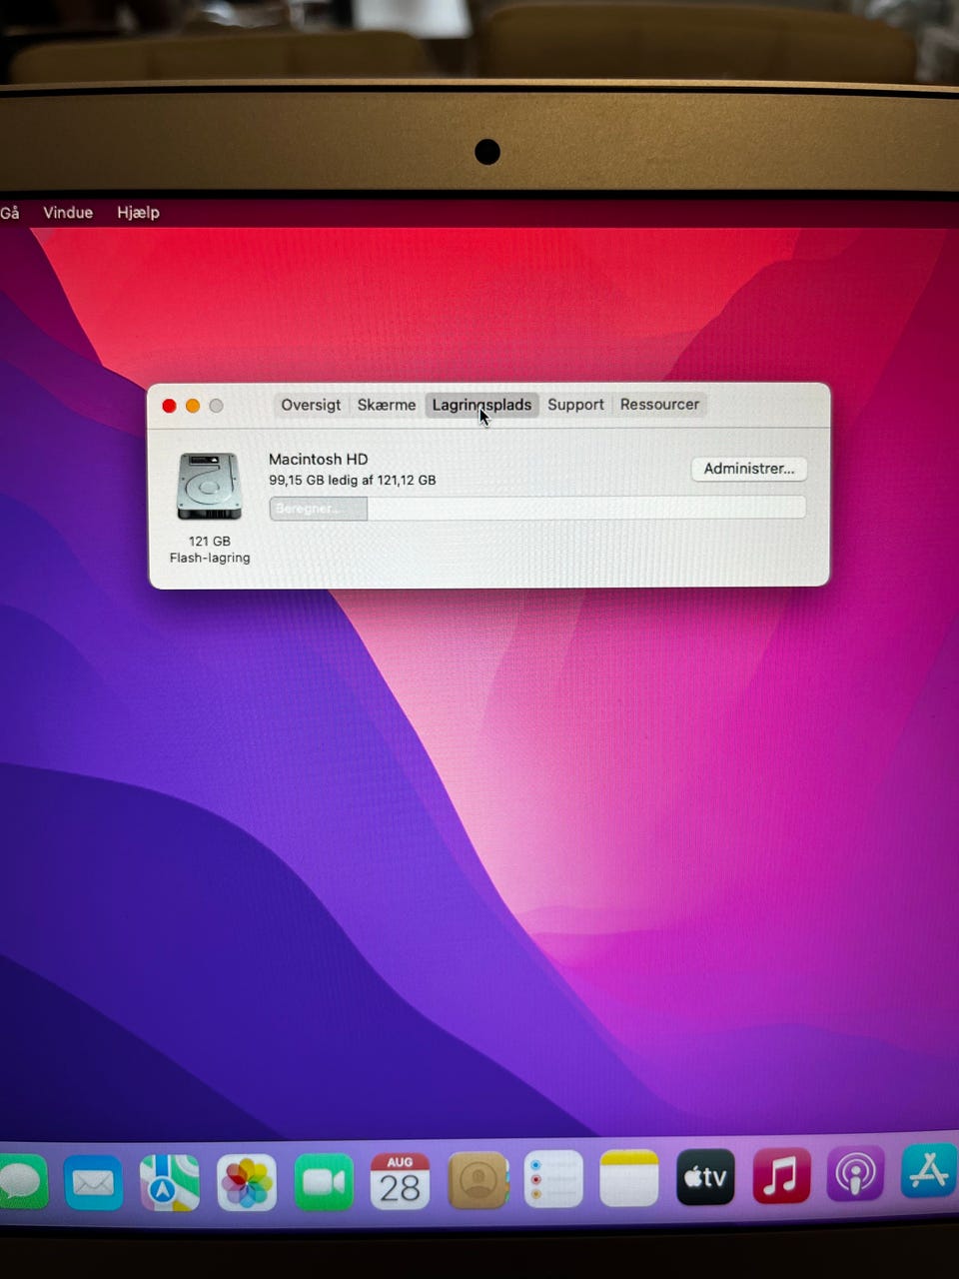Screen dimensions: 959x1279
Task: Click the Macintosh HD volume name
Action: [319, 460]
